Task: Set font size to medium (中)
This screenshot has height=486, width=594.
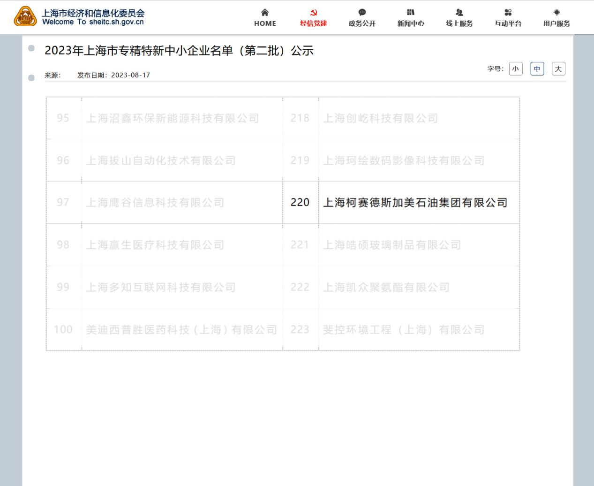Action: click(x=537, y=69)
